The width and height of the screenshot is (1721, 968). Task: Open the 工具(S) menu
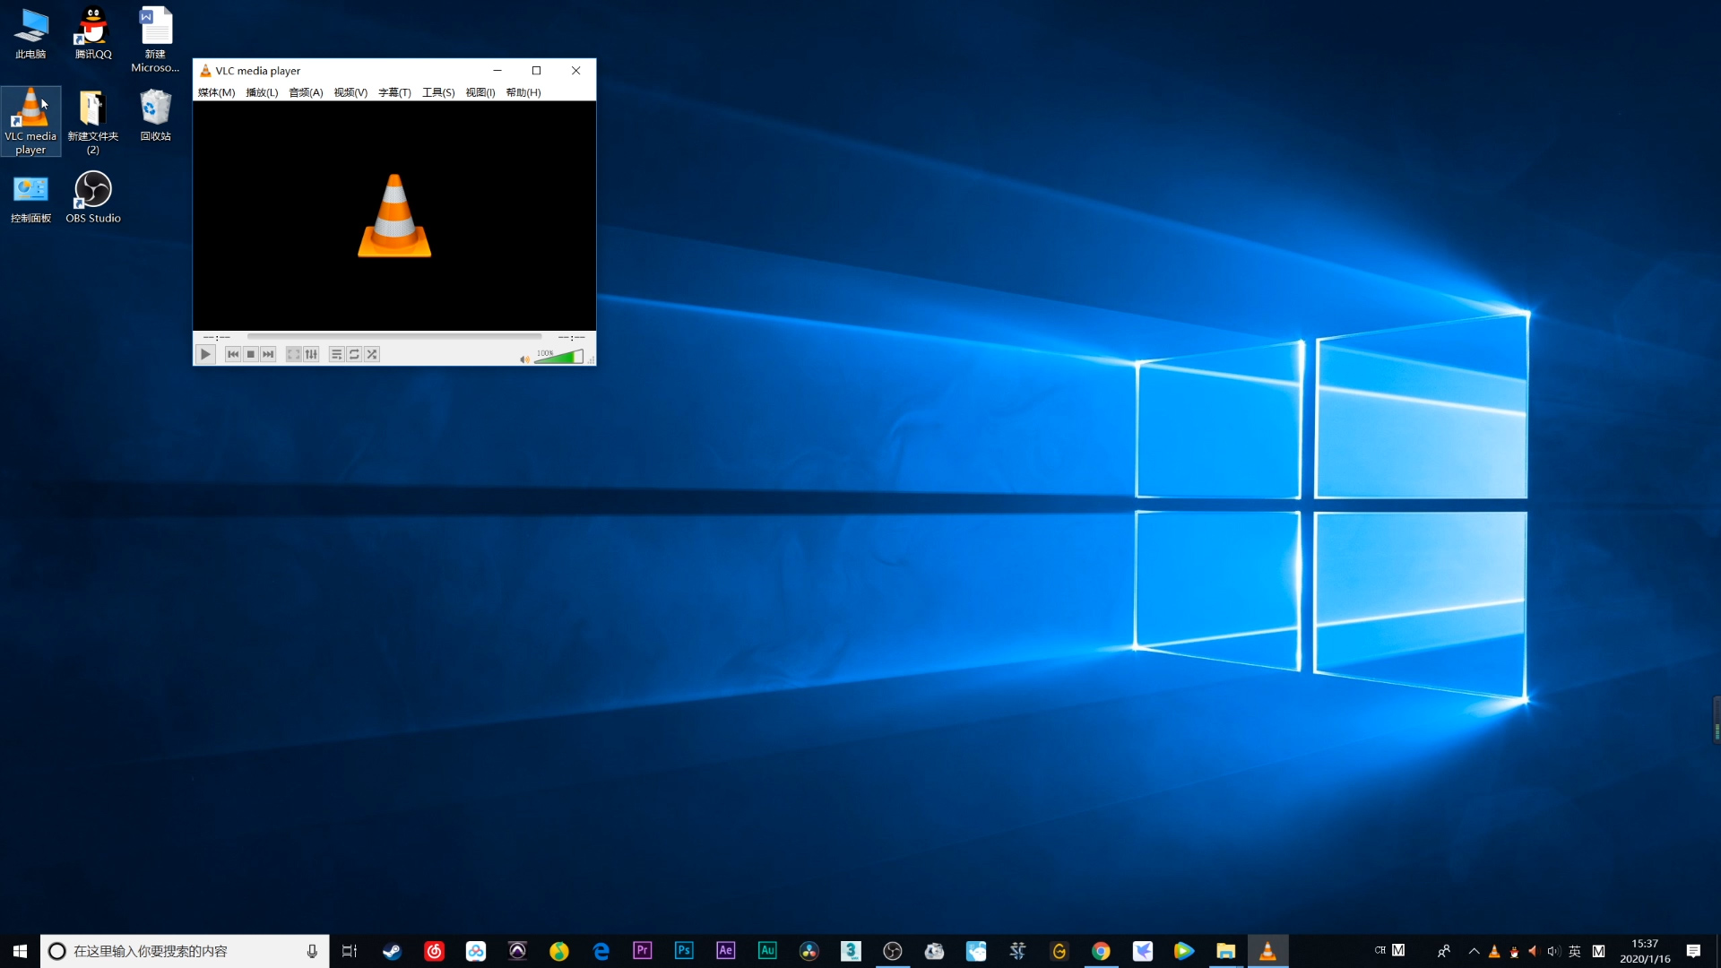pyautogui.click(x=438, y=92)
